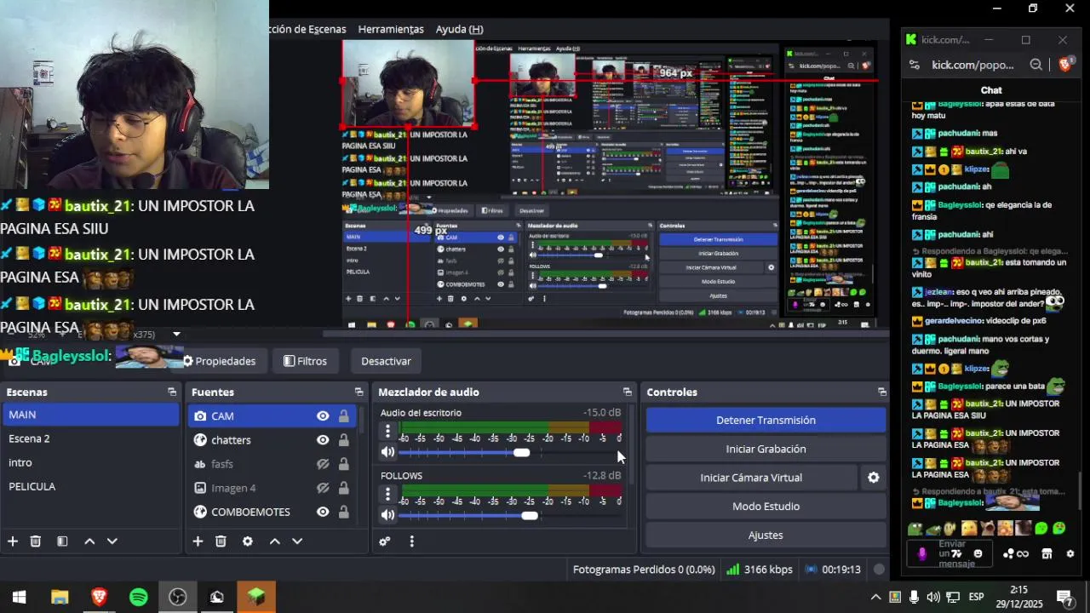Zoom out icon in Kick address bar
The width and height of the screenshot is (1090, 613).
tap(1035, 65)
